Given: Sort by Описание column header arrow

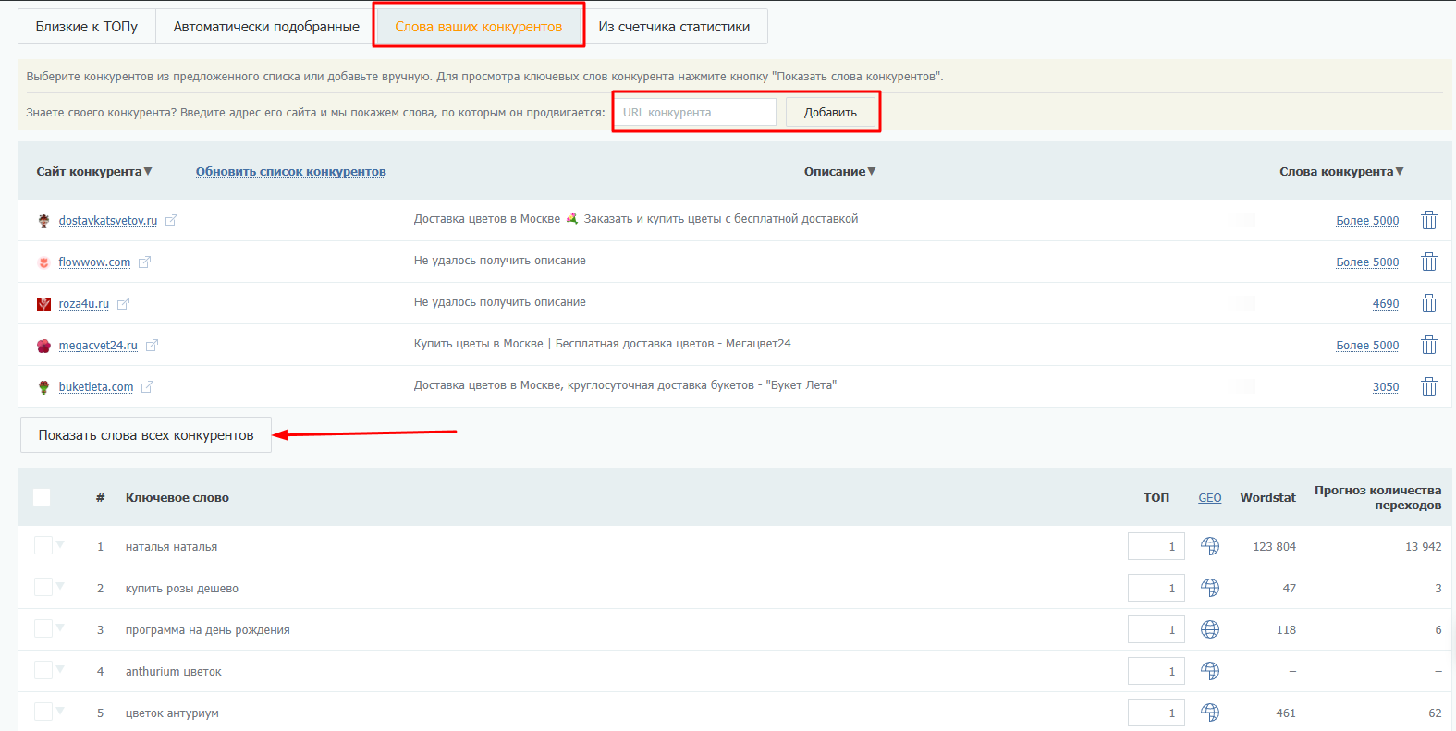Looking at the screenshot, I should coord(871,171).
